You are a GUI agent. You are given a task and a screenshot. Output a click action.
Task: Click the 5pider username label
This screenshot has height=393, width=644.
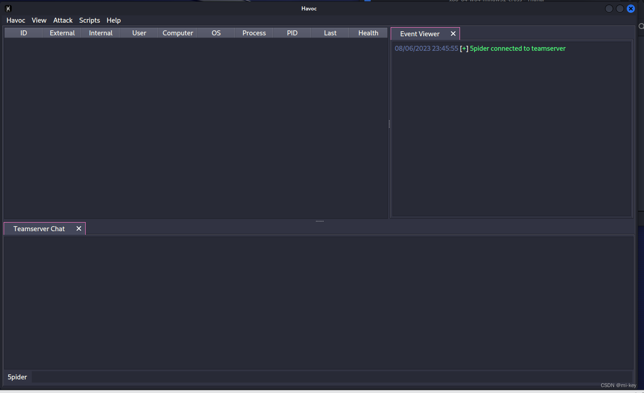pyautogui.click(x=17, y=377)
